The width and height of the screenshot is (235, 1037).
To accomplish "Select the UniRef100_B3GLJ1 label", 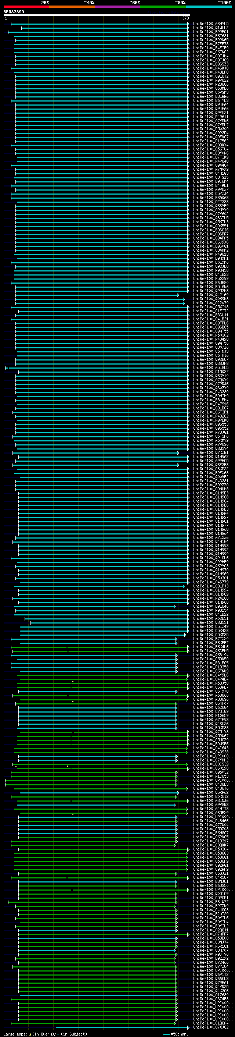I will tap(210, 315).
